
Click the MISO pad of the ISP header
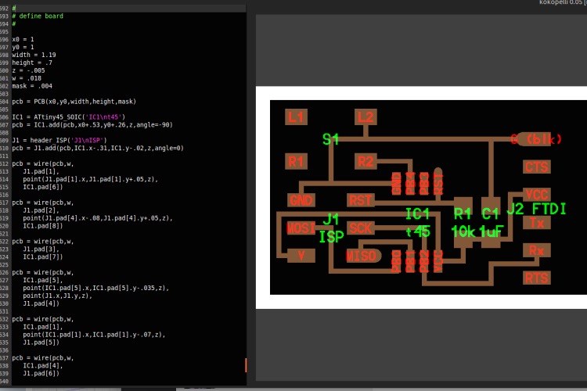pos(362,256)
